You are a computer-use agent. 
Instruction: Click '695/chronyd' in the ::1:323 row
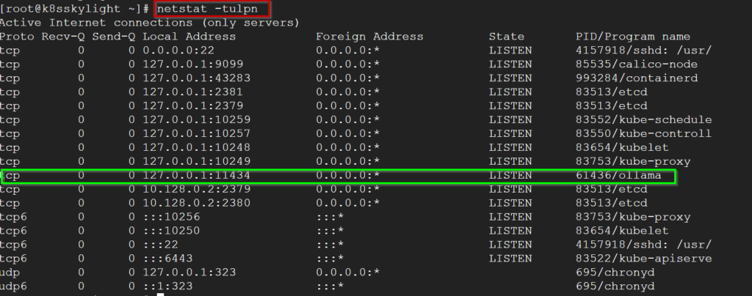pos(615,286)
